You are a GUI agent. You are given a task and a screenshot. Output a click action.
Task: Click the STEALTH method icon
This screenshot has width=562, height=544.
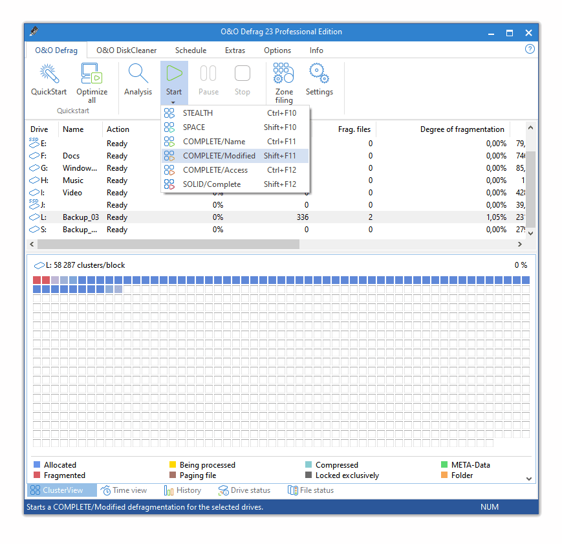tap(169, 113)
